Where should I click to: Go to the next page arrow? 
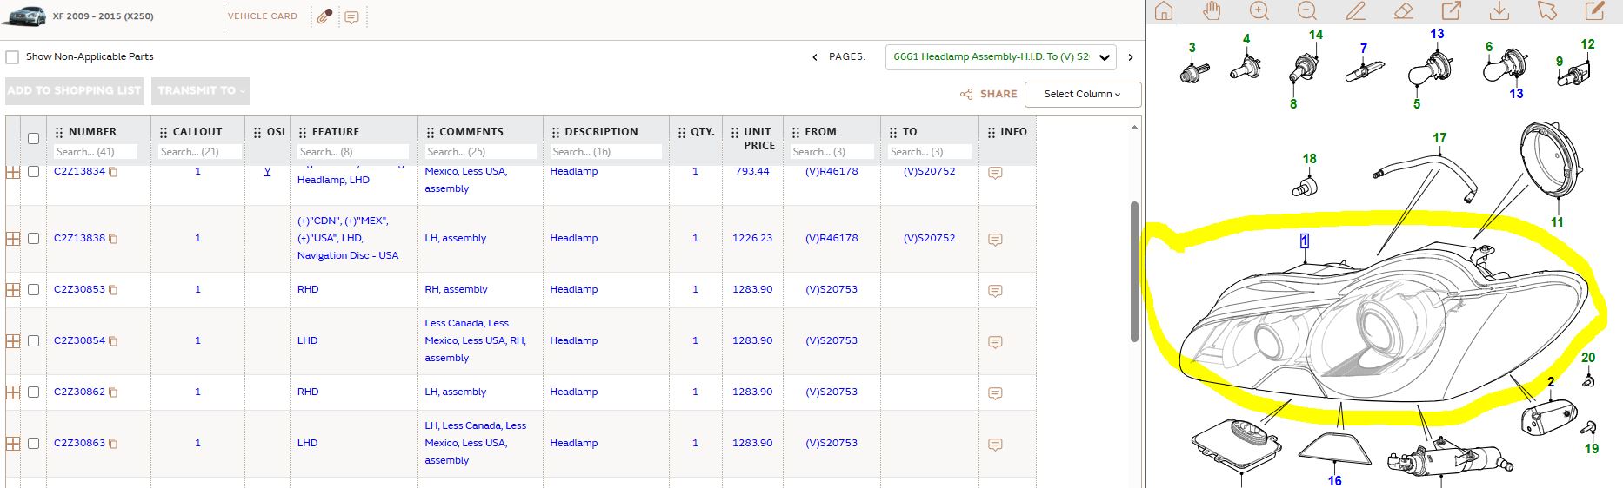[x=1131, y=57]
